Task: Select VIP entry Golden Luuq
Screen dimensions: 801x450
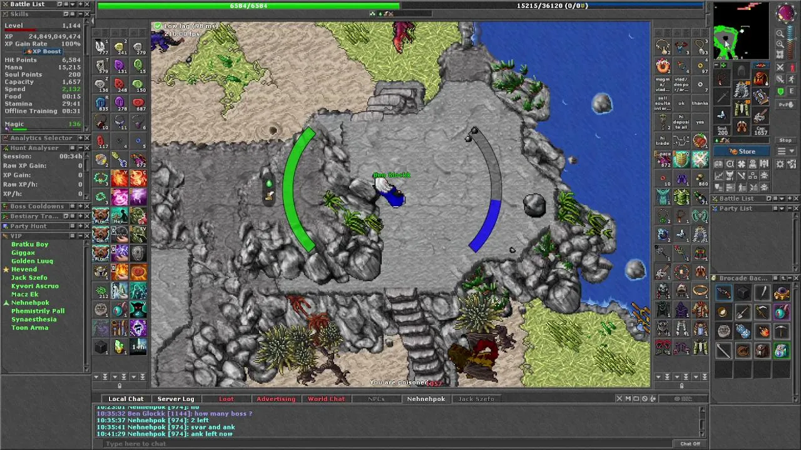Action: pyautogui.click(x=32, y=261)
